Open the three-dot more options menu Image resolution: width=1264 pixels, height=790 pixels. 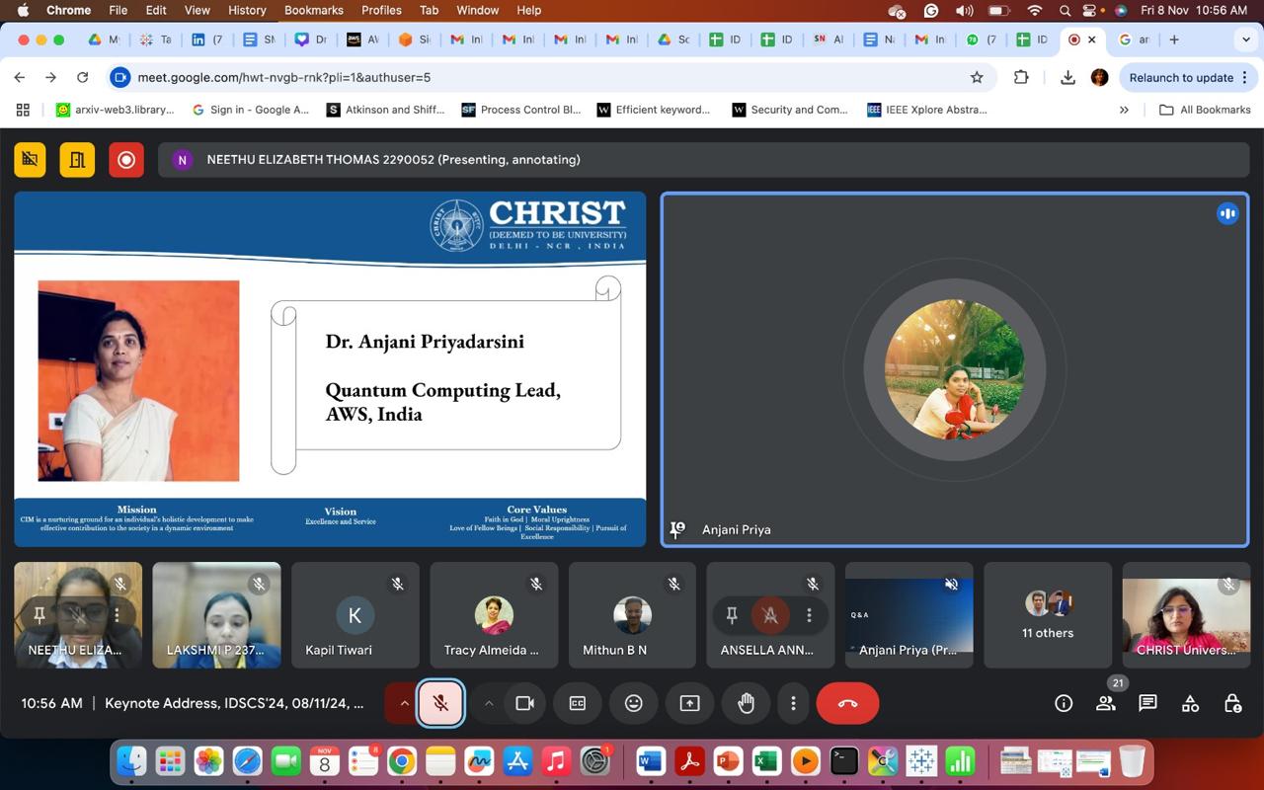(x=793, y=703)
